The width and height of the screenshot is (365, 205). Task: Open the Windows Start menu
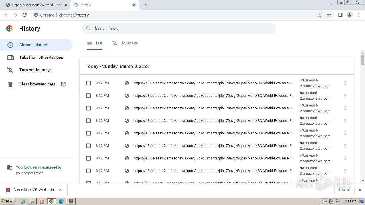tap(8, 201)
